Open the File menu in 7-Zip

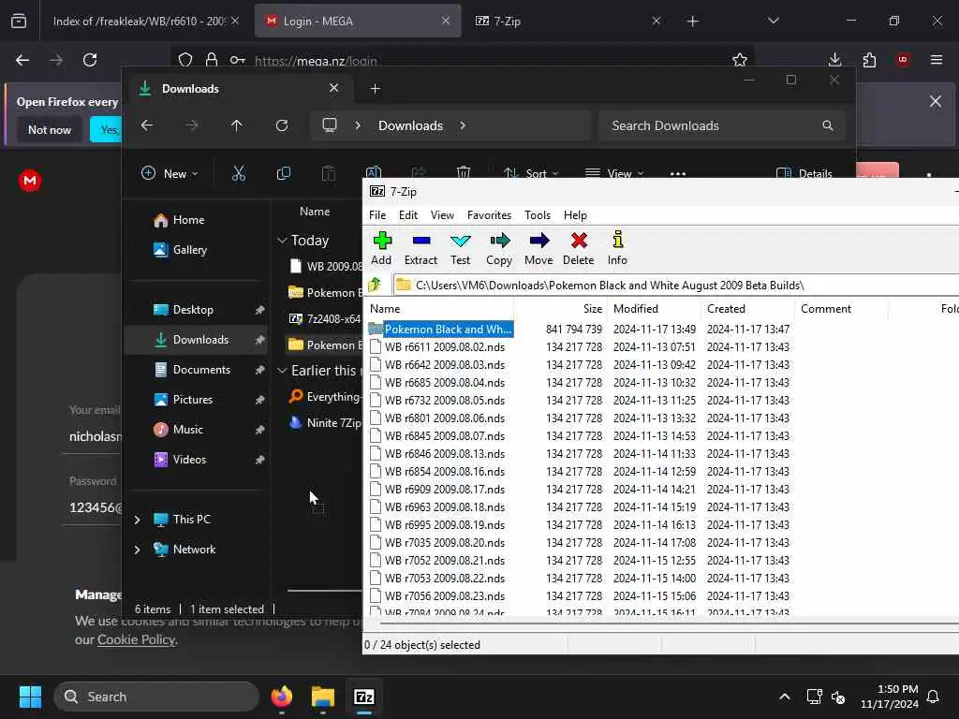pos(377,215)
